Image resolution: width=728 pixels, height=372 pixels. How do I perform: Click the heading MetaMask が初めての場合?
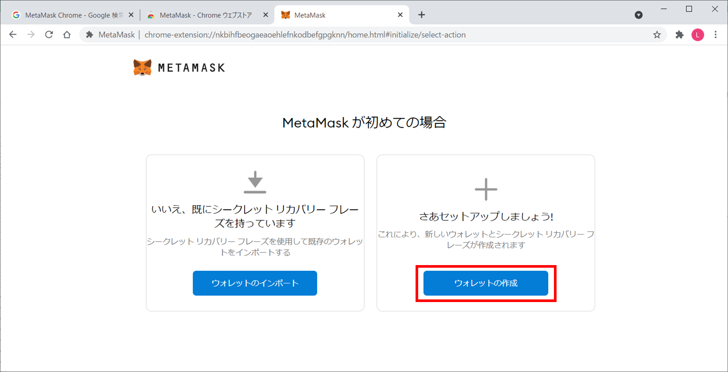(x=364, y=123)
